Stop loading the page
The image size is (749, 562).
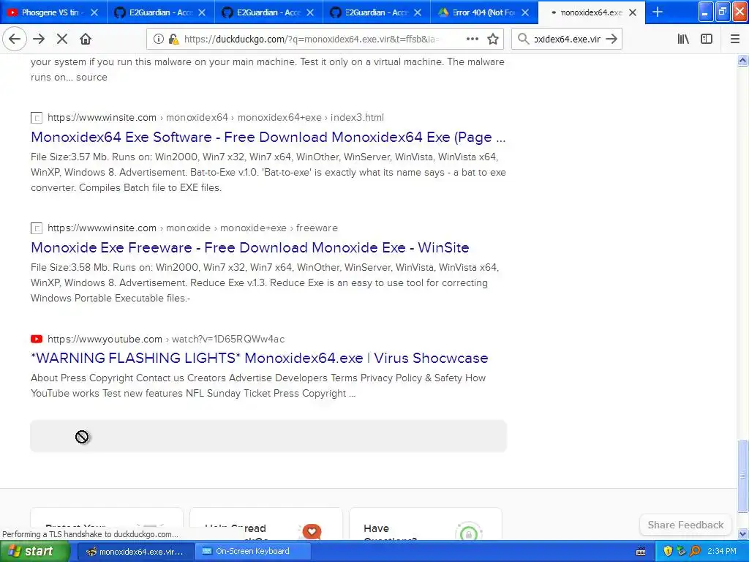tap(62, 40)
